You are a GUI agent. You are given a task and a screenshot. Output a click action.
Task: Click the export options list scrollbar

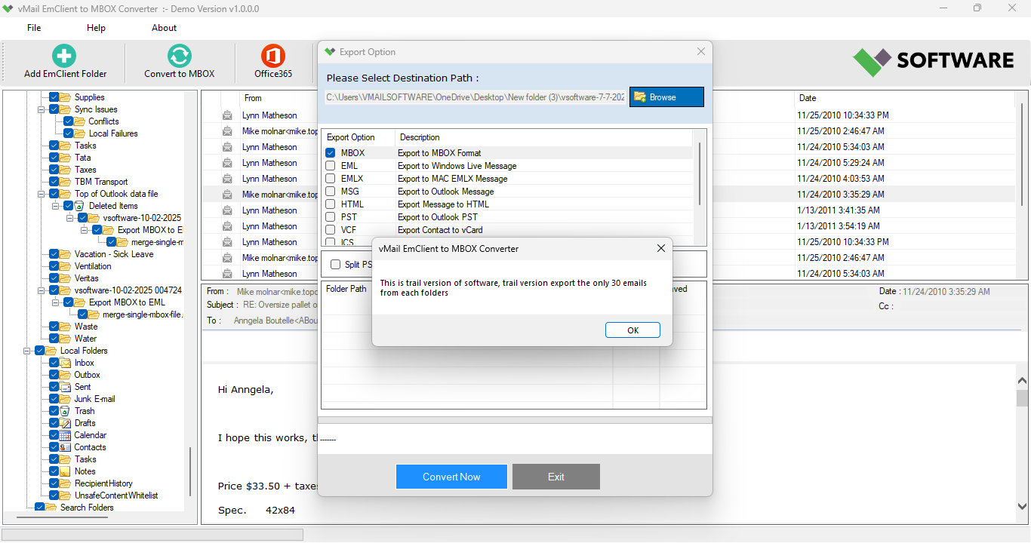click(x=700, y=173)
